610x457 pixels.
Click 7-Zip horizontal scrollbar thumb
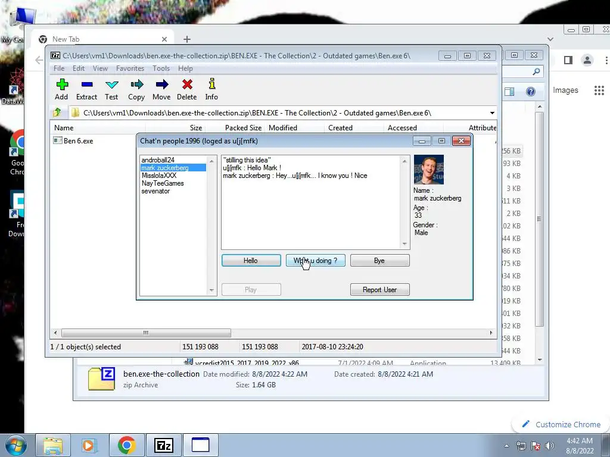point(146,333)
